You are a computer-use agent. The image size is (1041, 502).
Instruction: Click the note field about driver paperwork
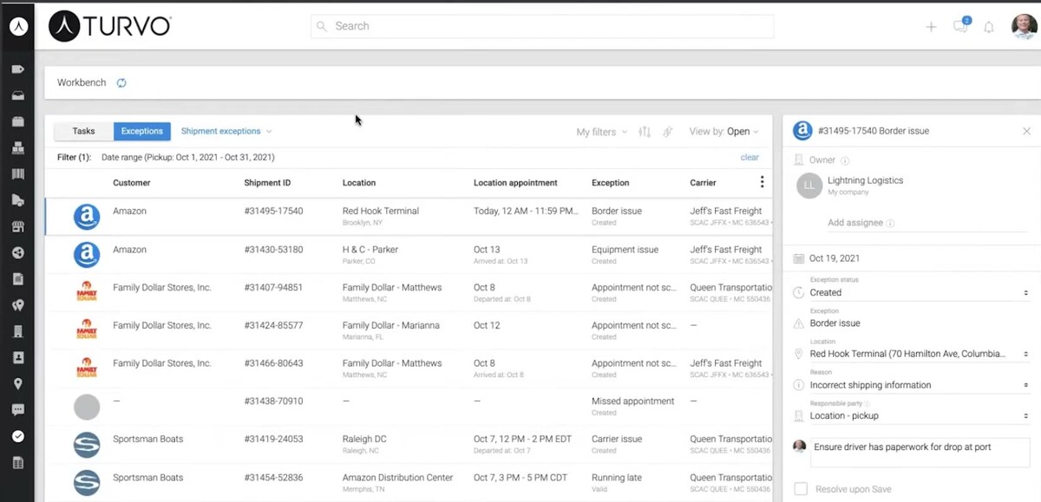pos(920,452)
